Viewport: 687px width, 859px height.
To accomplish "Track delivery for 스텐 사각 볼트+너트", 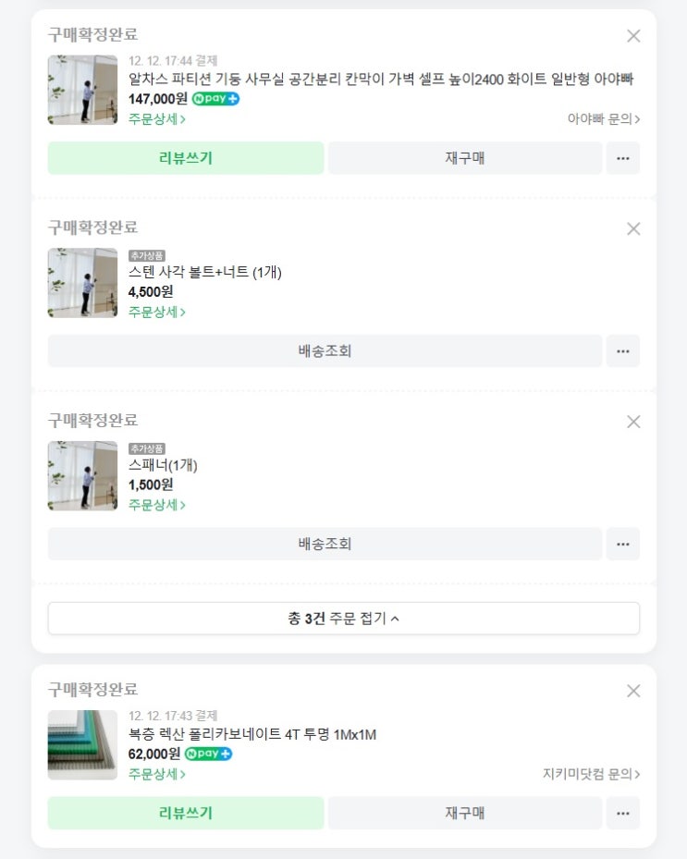I will [325, 351].
